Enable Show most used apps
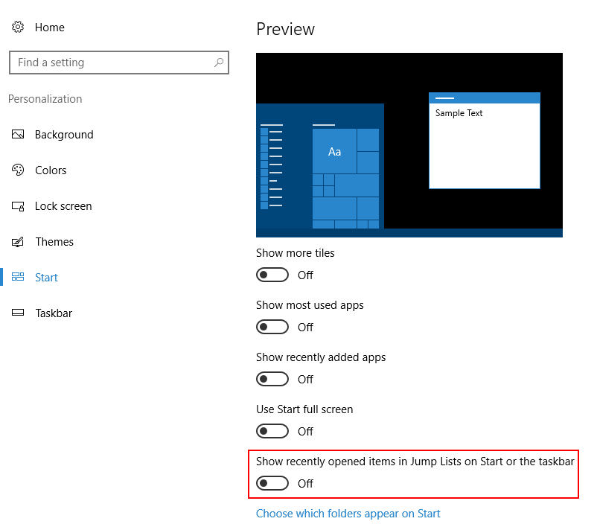The image size is (597, 530). [272, 327]
